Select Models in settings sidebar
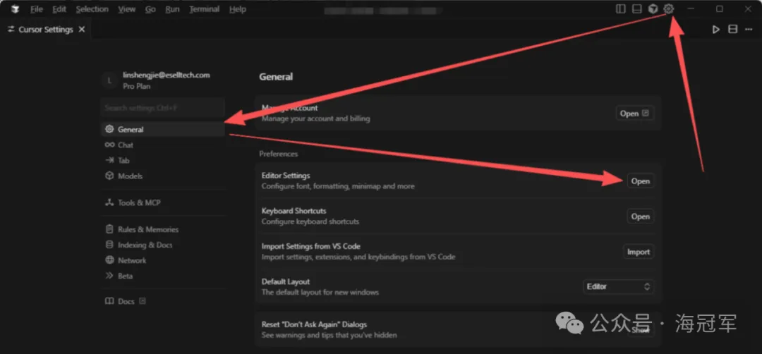The width and height of the screenshot is (762, 354). [x=163, y=176]
